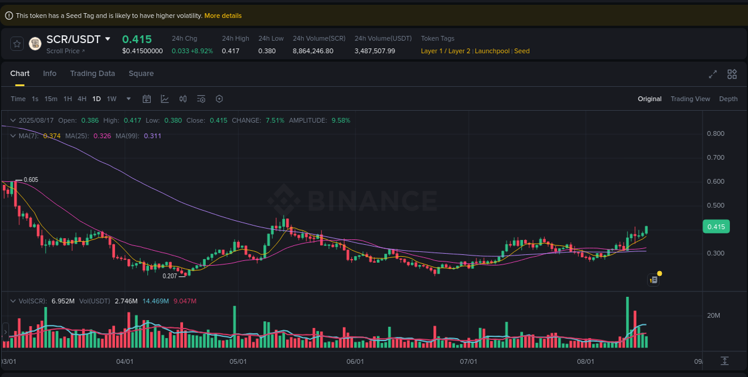Viewport: 748px width, 377px height.
Task: Switch to the Depth chart view
Action: point(728,99)
